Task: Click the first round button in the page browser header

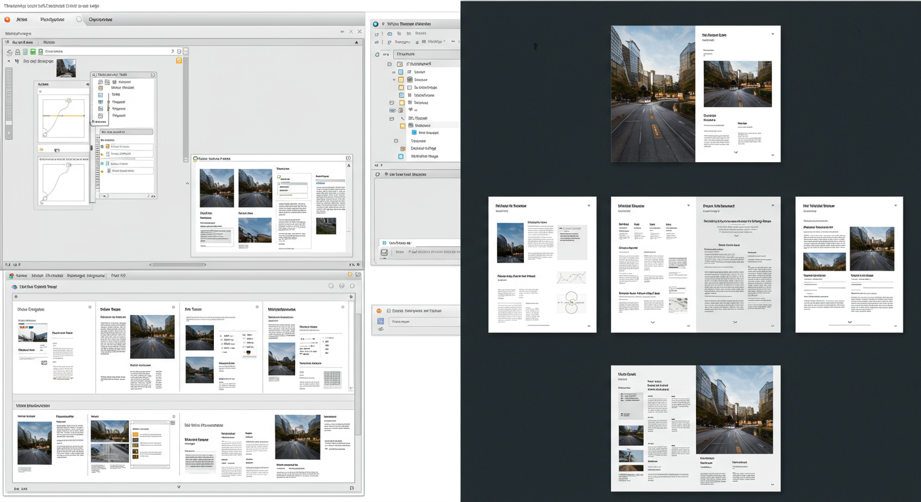Action: tap(331, 286)
